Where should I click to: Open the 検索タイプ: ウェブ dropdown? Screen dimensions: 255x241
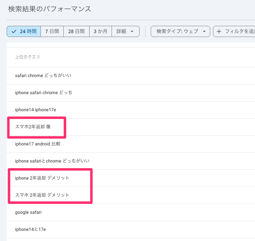point(180,31)
